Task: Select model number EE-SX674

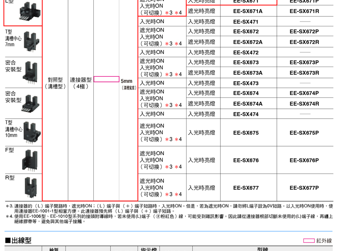Action: click(246, 93)
